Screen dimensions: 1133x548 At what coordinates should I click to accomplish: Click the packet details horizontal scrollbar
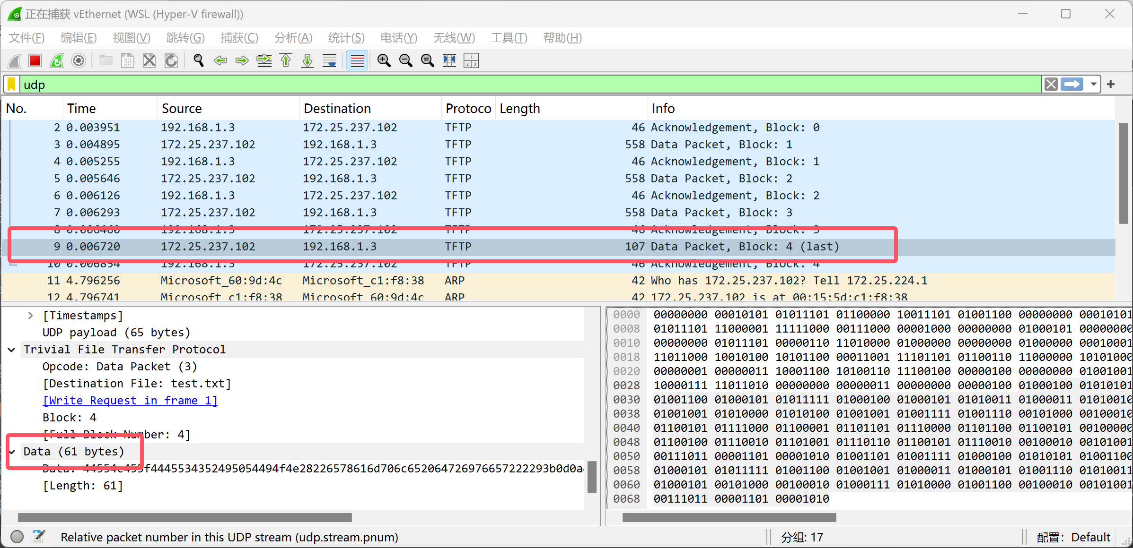point(185,518)
